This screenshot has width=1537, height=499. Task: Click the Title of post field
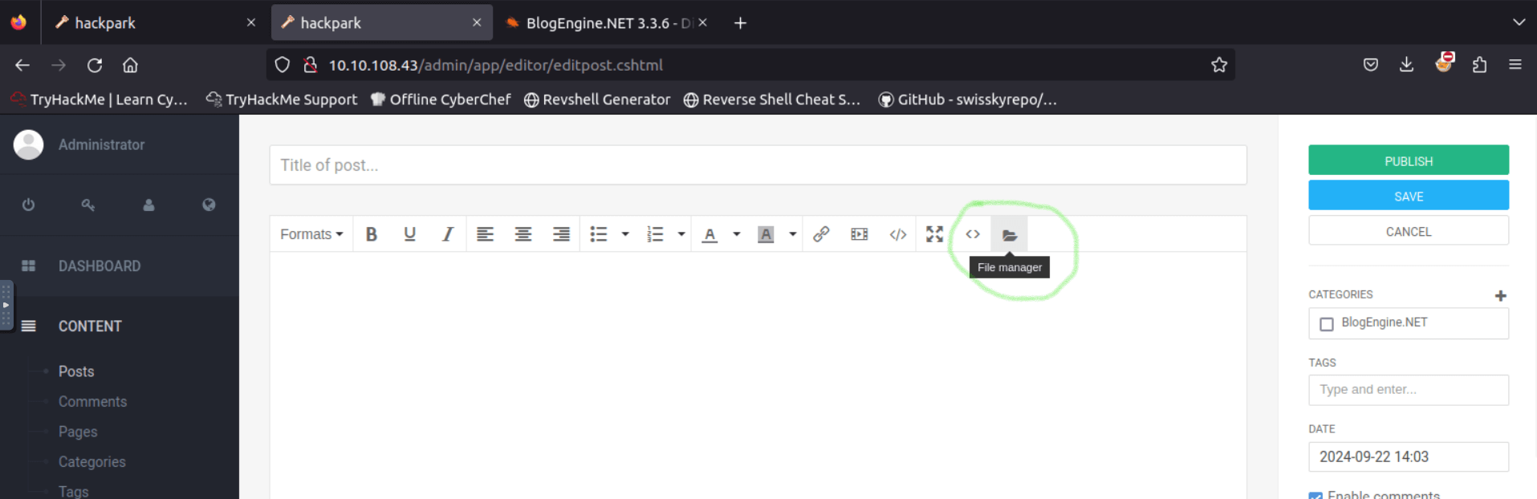point(757,165)
